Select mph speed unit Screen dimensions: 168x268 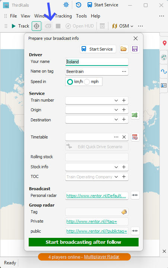tap(92, 82)
